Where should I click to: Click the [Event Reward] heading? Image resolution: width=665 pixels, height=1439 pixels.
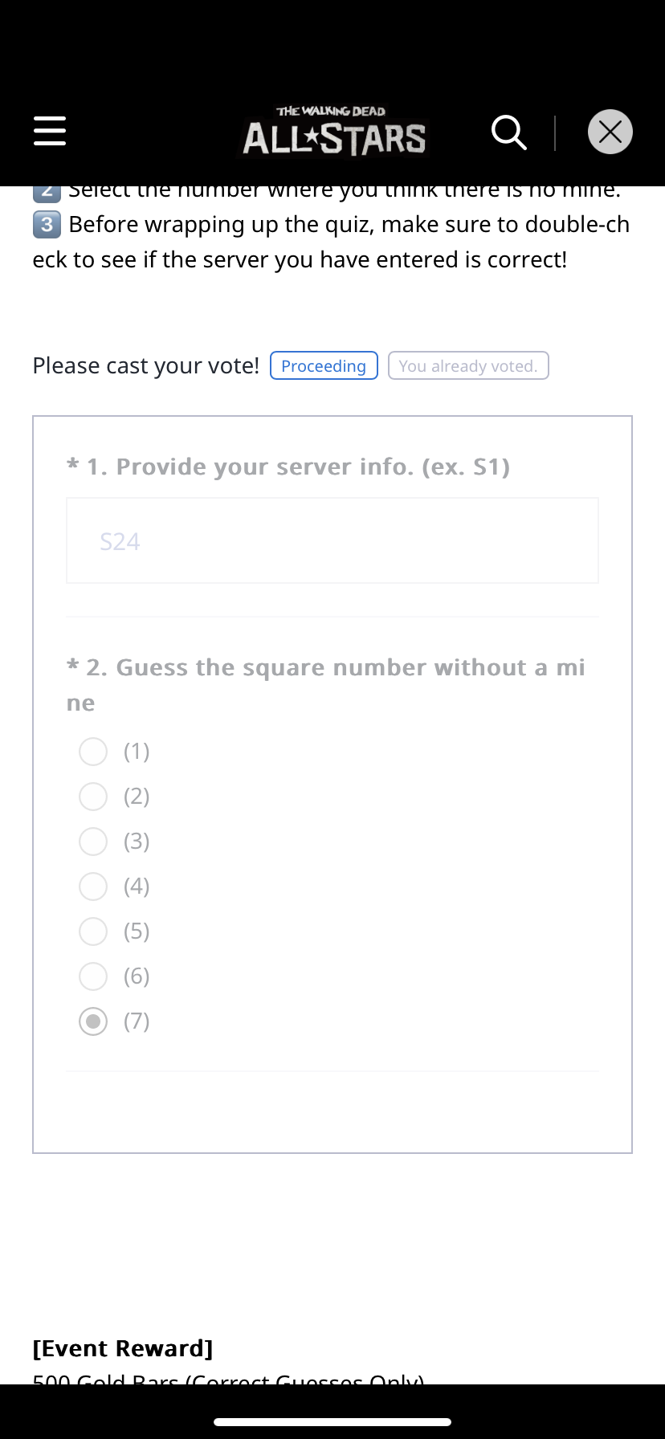click(123, 1348)
